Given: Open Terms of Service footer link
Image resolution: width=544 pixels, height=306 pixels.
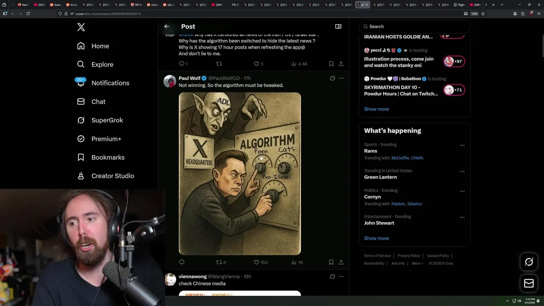Looking at the screenshot, I should 377,256.
